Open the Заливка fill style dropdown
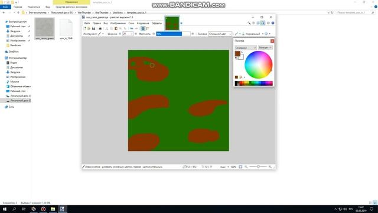Viewport: 378px width, 213px height. pyautogui.click(x=220, y=34)
